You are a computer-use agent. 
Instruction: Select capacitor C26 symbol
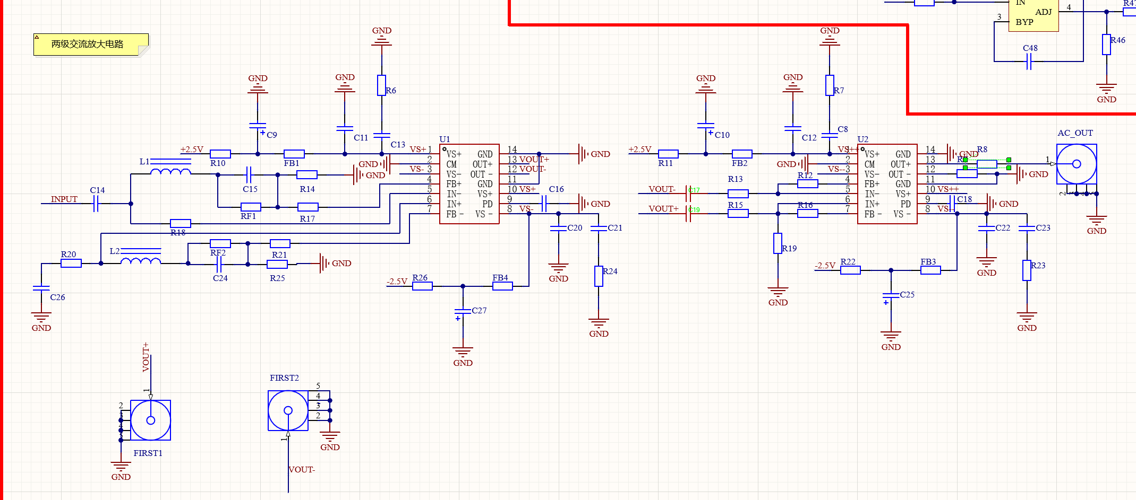[41, 288]
